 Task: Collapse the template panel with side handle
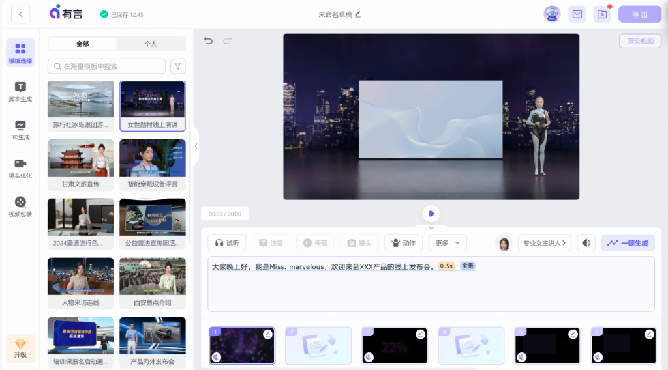point(196,146)
